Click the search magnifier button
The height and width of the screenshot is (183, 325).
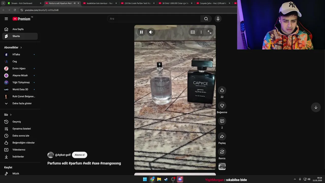pyautogui.click(x=206, y=19)
